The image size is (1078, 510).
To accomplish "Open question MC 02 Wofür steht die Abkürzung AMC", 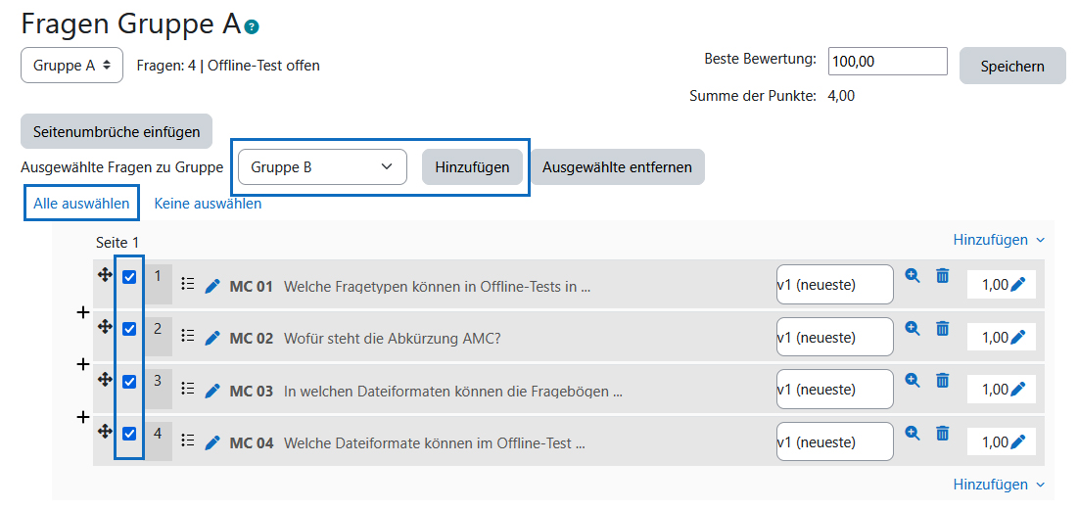I will 364,339.
